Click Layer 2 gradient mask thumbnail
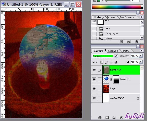Image resolution: width=147 pixels, height=121 pixels. point(116,79)
